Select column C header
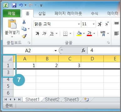 (x=70, y=59)
